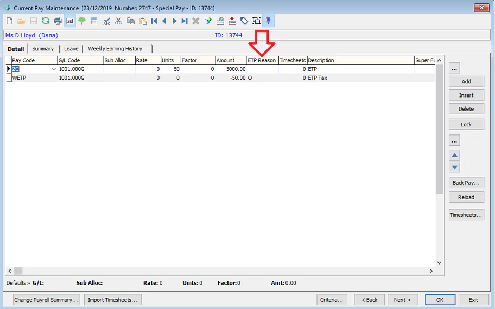Go to previous record arrow icon

pos(164,21)
